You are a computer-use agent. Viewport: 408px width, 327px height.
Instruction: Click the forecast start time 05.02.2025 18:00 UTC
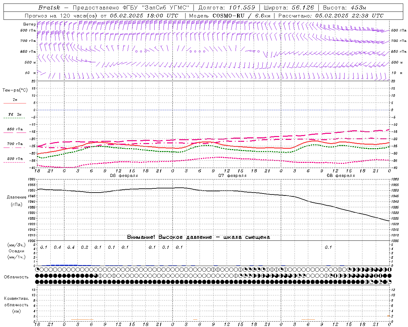click(144, 16)
